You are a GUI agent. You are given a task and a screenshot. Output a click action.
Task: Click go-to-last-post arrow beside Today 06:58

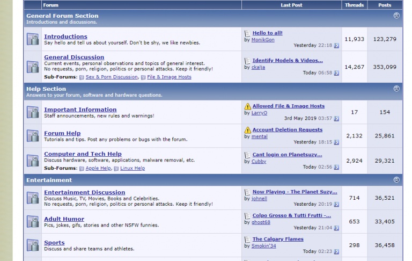[x=336, y=73]
